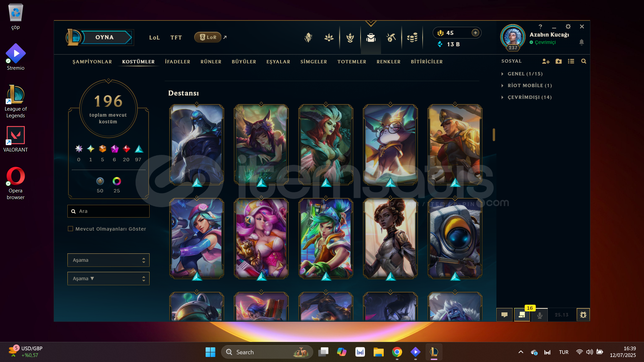Open the Windows Start button

pos(210,352)
